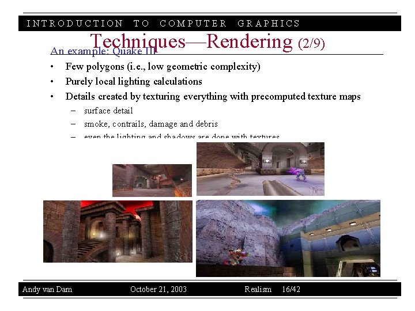This screenshot has width=415, height=311.
Task: Click the 'Introduction to Computer Graphics' header text
Action: (163, 23)
